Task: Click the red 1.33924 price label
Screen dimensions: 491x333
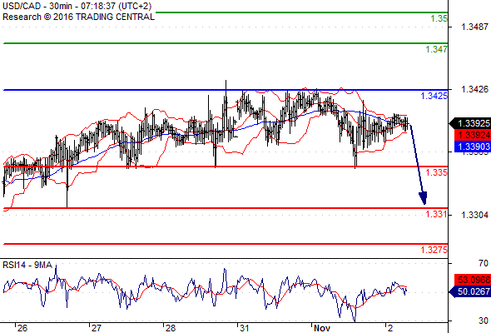Action: point(473,136)
